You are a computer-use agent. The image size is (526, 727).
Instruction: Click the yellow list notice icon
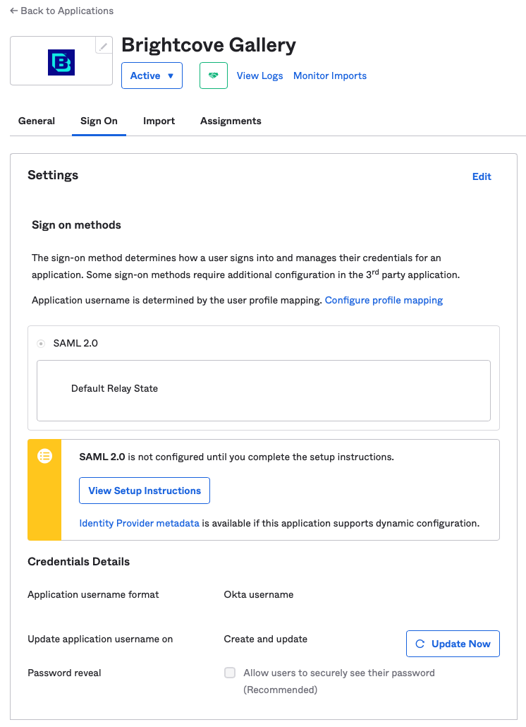tap(45, 456)
